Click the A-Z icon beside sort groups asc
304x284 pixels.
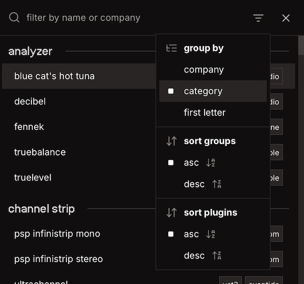[x=211, y=163]
